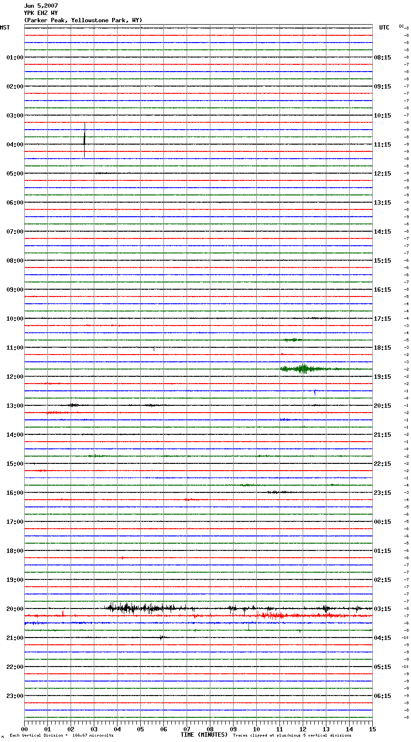
Task: Select the '20:00' MST time label
Action: click(15, 609)
